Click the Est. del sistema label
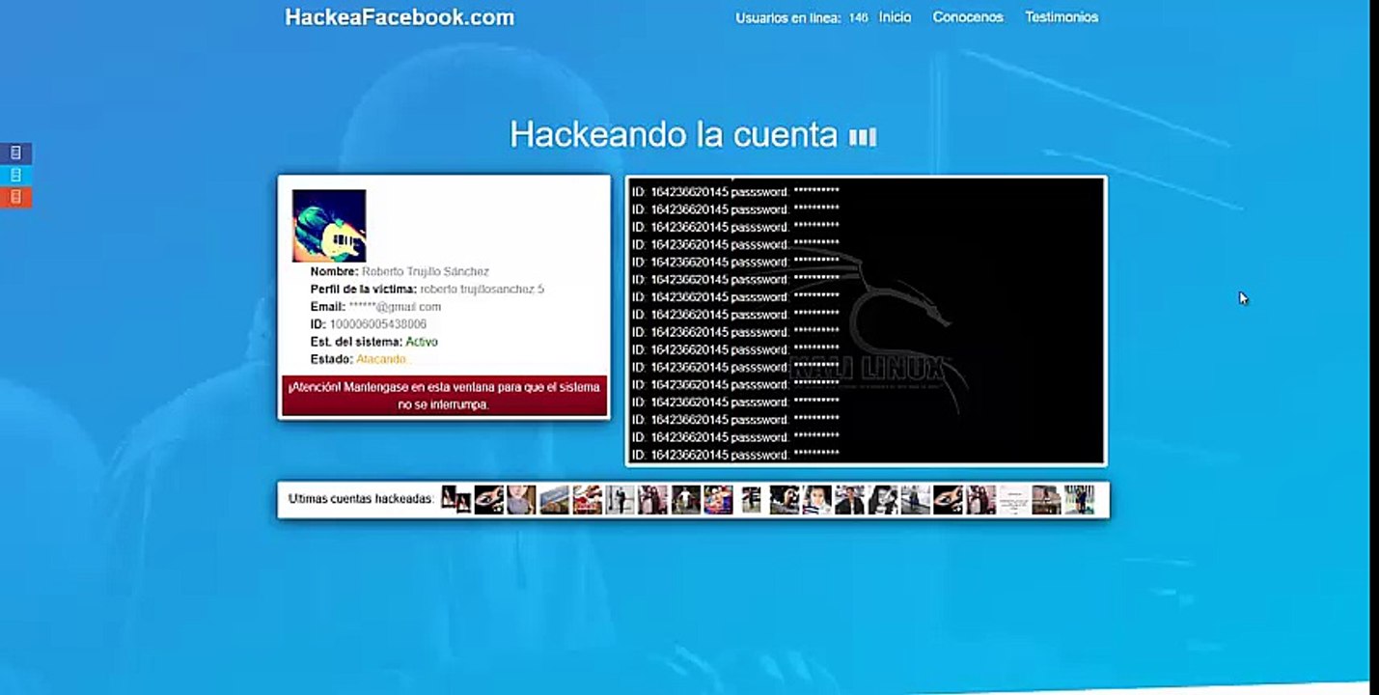Screen dimensions: 1379x695 [356, 342]
